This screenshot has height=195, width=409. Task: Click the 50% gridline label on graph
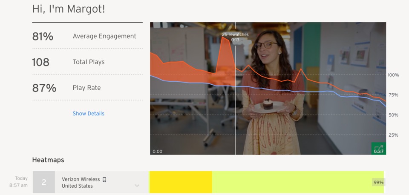(x=394, y=115)
